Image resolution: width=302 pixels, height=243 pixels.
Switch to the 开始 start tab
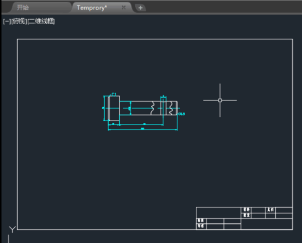(x=23, y=8)
